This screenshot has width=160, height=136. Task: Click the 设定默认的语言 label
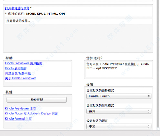pyautogui.click(x=97, y=121)
